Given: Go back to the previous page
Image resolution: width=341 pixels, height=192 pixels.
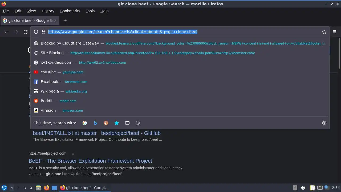Looking at the screenshot, I should 6,32.
